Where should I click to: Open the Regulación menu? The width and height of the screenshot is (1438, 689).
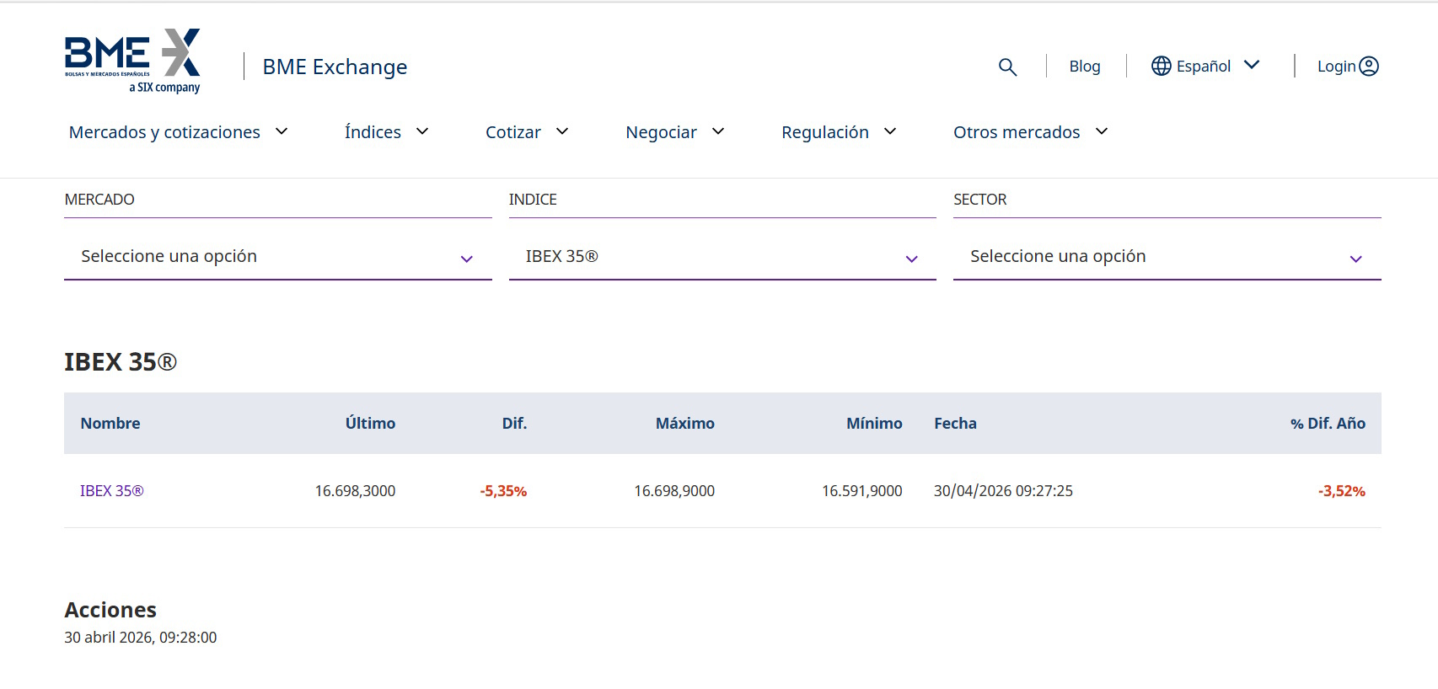point(838,132)
